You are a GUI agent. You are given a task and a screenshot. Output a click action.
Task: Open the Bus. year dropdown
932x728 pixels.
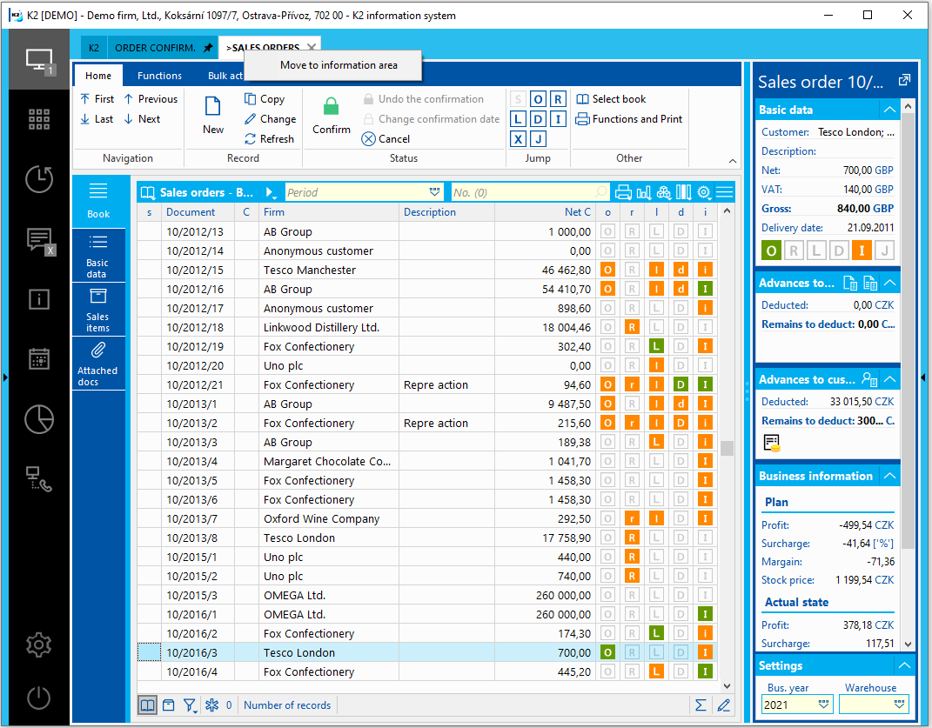click(x=823, y=705)
